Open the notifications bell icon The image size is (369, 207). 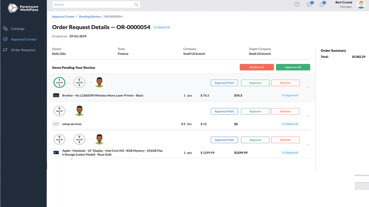pyautogui.click(x=322, y=5)
